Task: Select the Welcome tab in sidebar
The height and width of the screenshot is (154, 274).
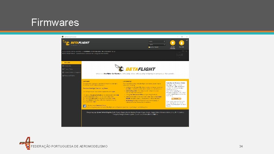Action: coord(71,62)
